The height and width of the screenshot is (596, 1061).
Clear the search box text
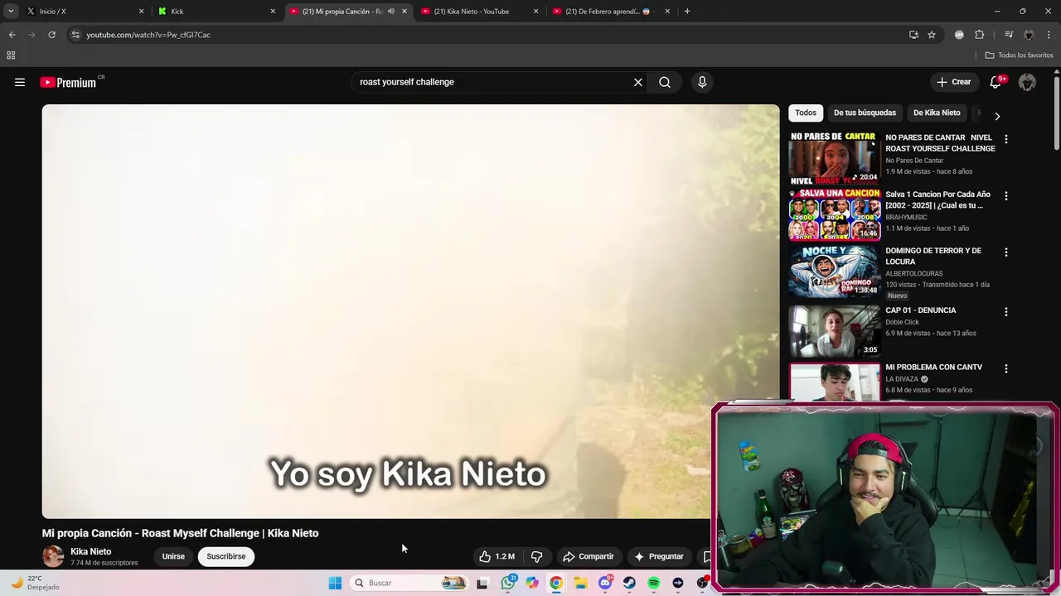coord(638,82)
